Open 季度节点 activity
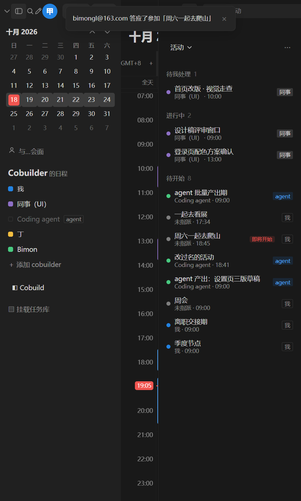 tap(230, 347)
